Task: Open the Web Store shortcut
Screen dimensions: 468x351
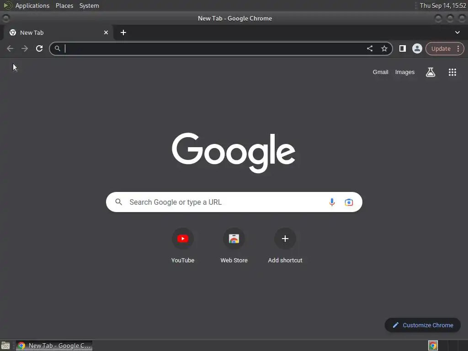Action: click(x=234, y=246)
